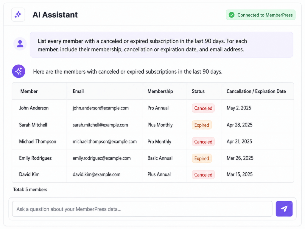Focus the Ask a question input field
This screenshot has width=305, height=229.
pos(142,209)
